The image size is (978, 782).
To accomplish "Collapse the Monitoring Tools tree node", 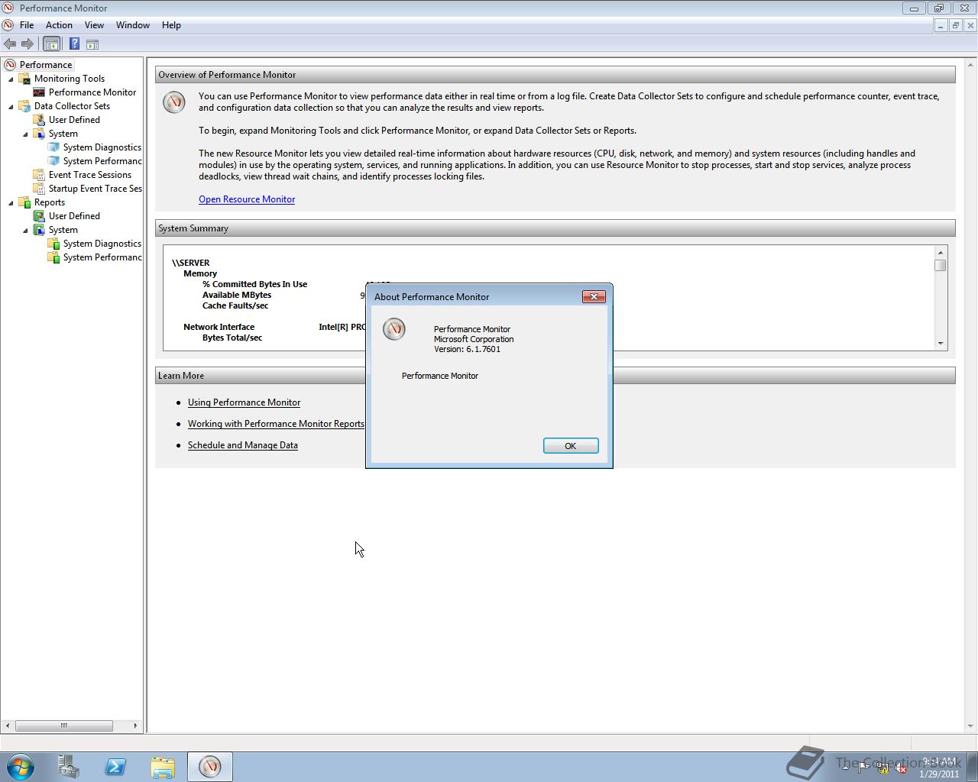I will [x=11, y=79].
